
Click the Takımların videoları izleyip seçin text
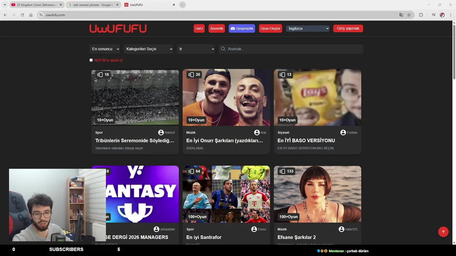pos(119,148)
